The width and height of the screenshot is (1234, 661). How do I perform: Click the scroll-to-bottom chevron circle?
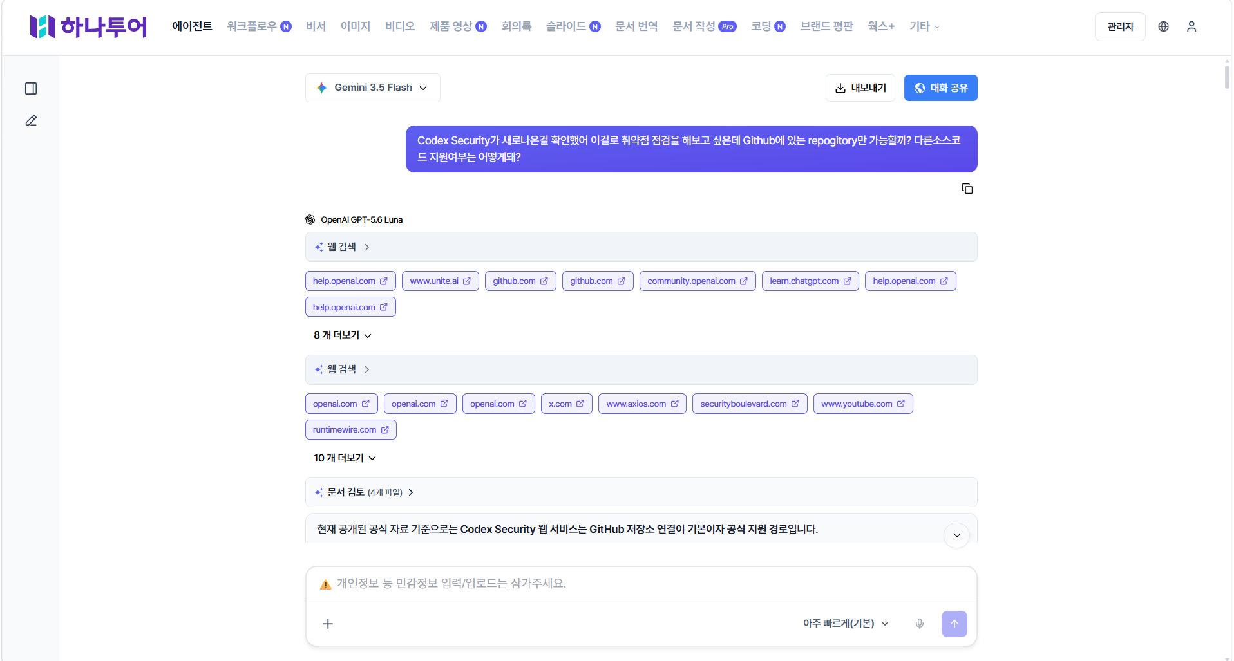coord(956,535)
